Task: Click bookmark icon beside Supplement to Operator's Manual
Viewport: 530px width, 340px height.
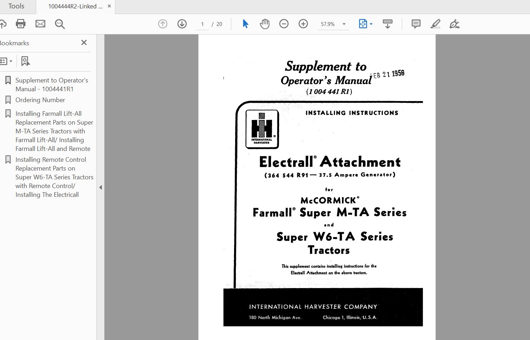Action: coord(8,80)
